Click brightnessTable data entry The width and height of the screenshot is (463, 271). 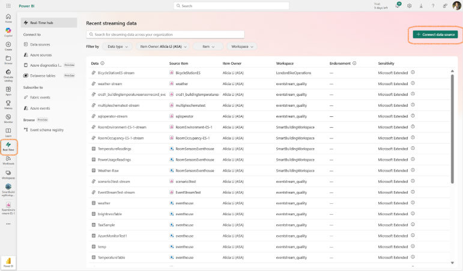click(110, 214)
